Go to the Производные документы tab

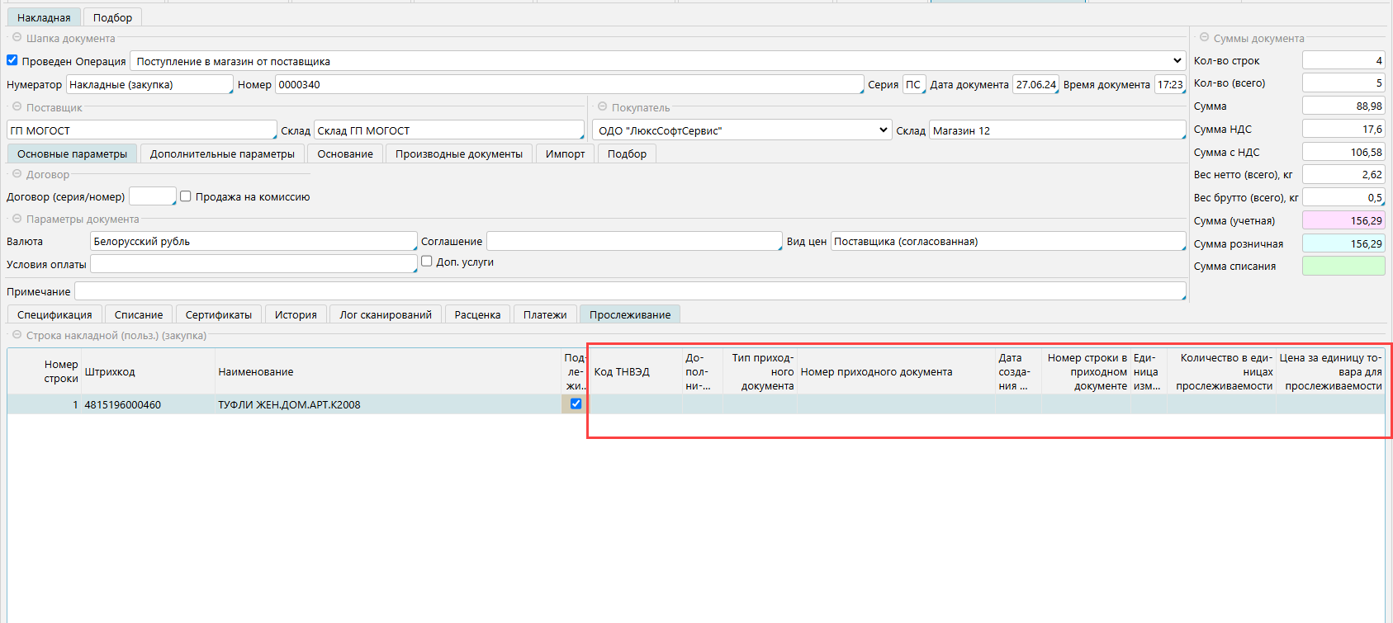coord(458,153)
